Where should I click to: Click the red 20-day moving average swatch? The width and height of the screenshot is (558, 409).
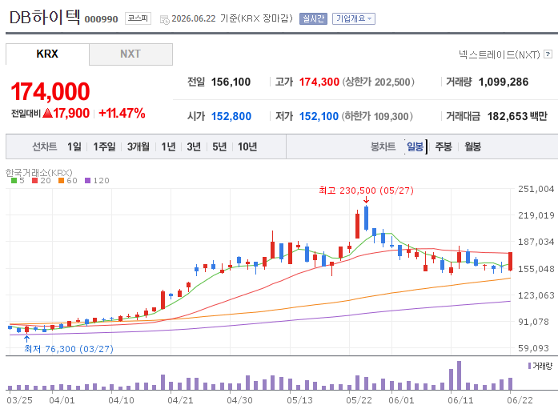click(x=34, y=181)
